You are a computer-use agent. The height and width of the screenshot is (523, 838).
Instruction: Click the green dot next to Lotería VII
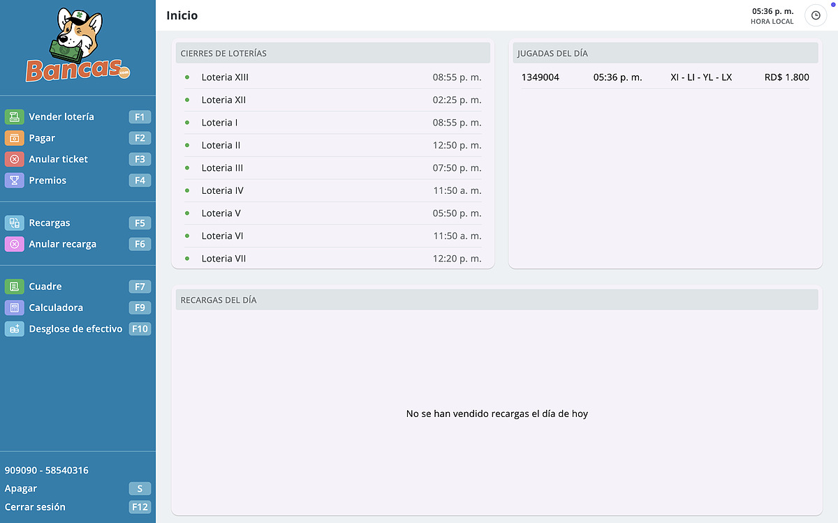click(186, 258)
